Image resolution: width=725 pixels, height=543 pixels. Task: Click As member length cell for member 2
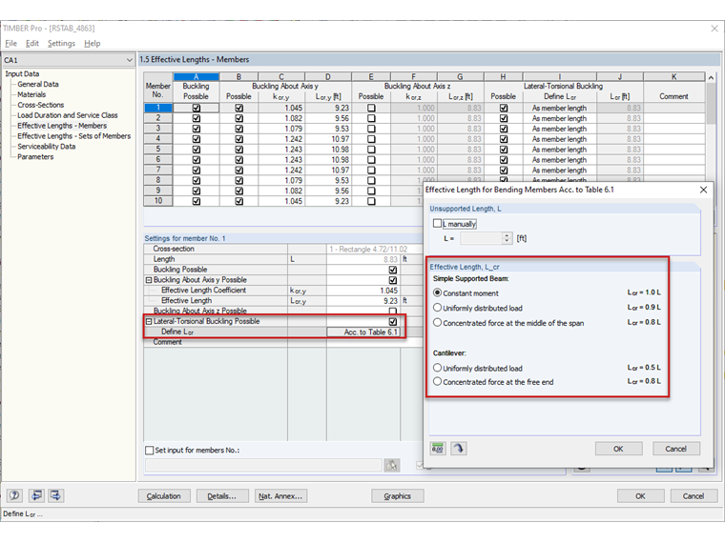tap(559, 118)
